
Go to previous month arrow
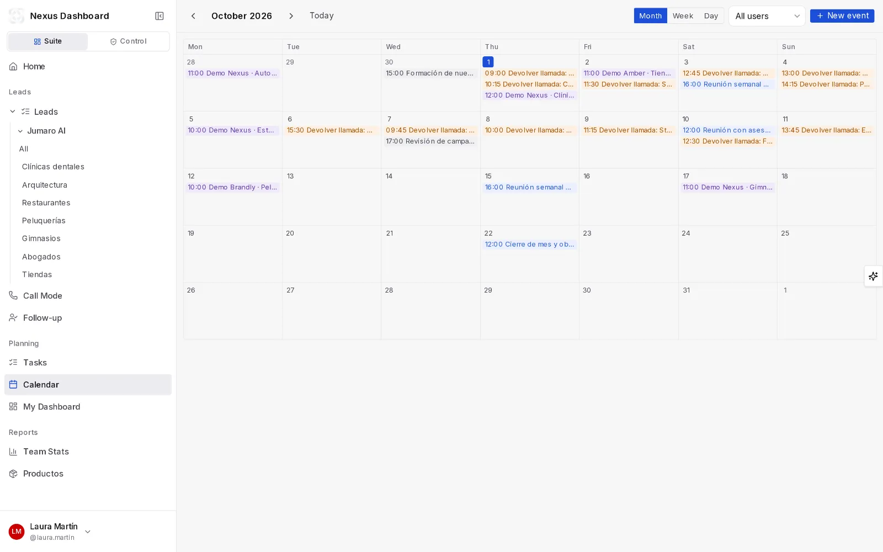point(193,16)
